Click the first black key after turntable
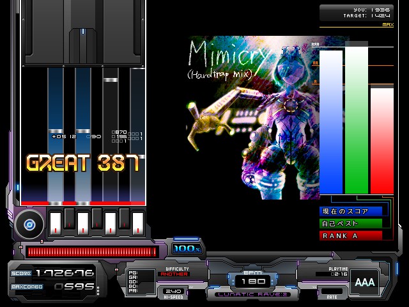This screenshot has height=307, width=409. (70, 219)
